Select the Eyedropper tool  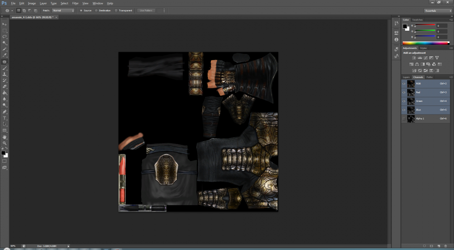[x=5, y=55]
